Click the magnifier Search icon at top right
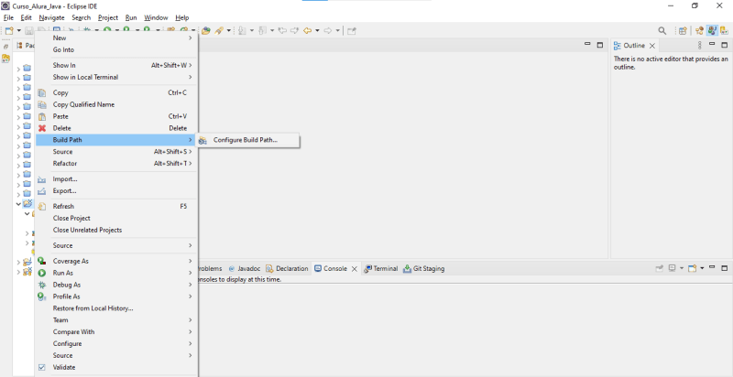 click(x=662, y=30)
